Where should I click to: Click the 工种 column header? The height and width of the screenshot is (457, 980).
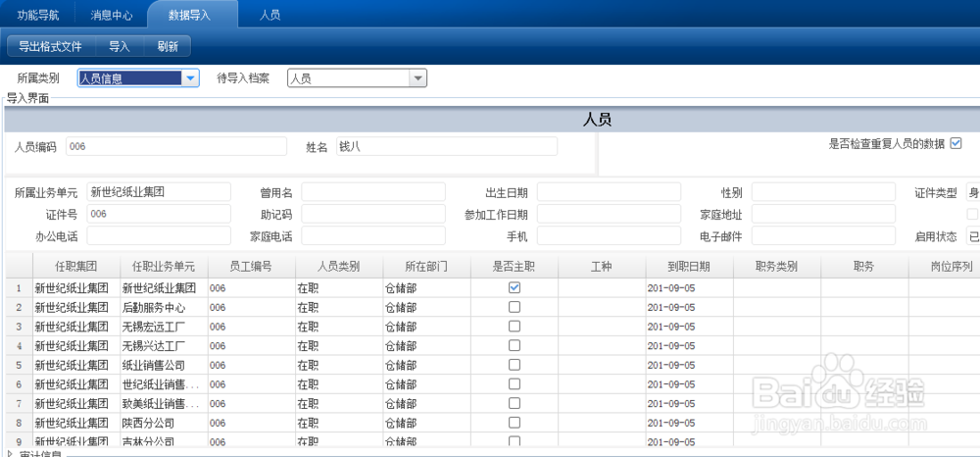click(602, 267)
